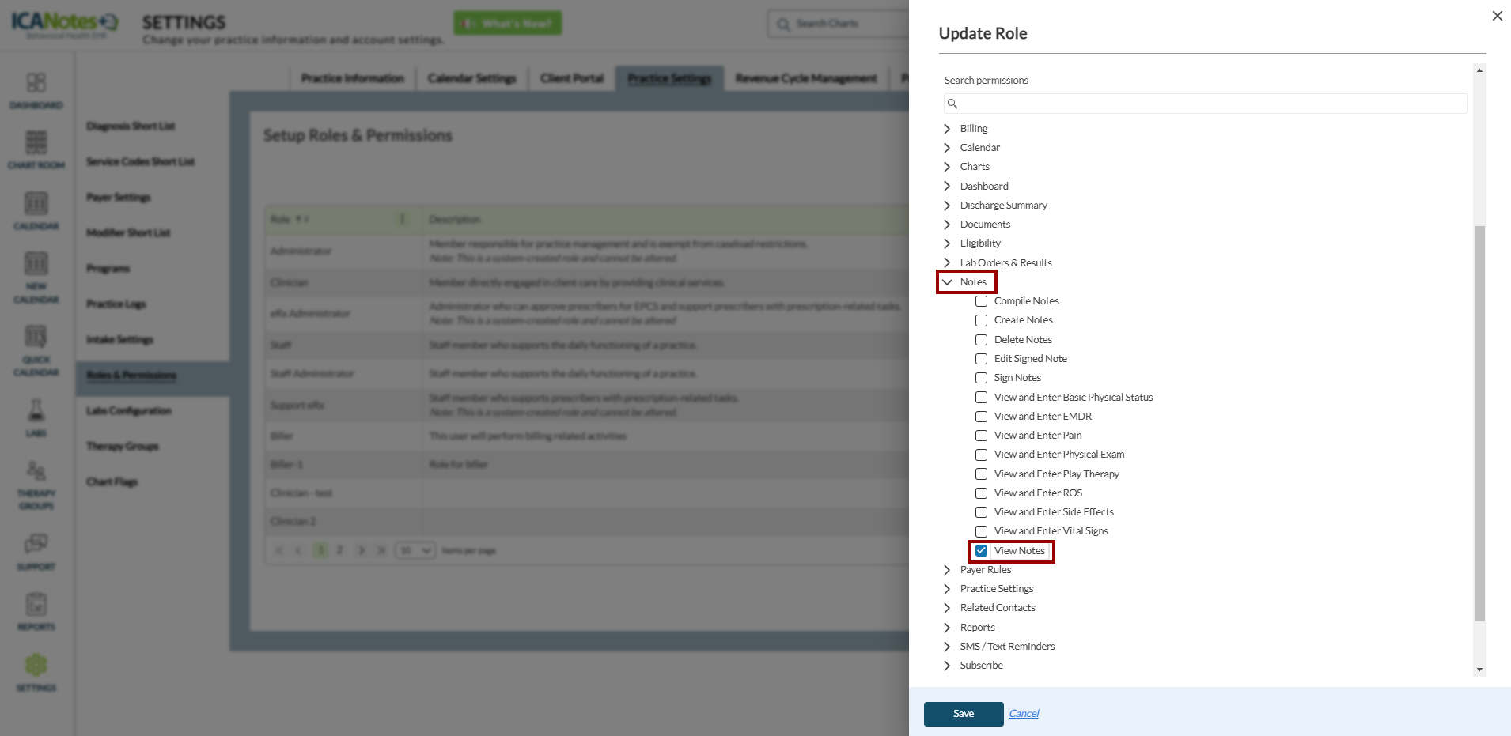The image size is (1511, 736).
Task: Open the Dashboard sidebar icon
Action: 36,83
